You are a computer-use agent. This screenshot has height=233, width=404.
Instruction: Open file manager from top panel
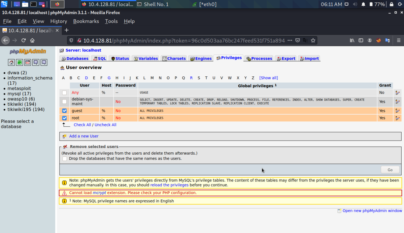[25, 4]
